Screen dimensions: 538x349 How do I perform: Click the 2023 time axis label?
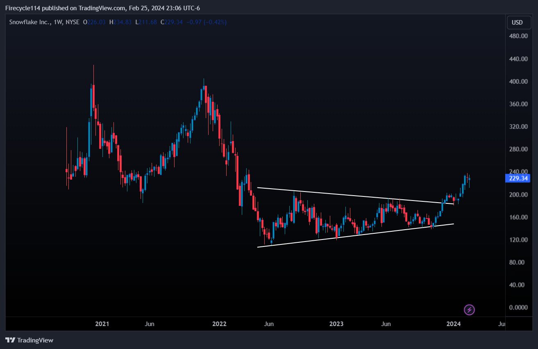[336, 324]
